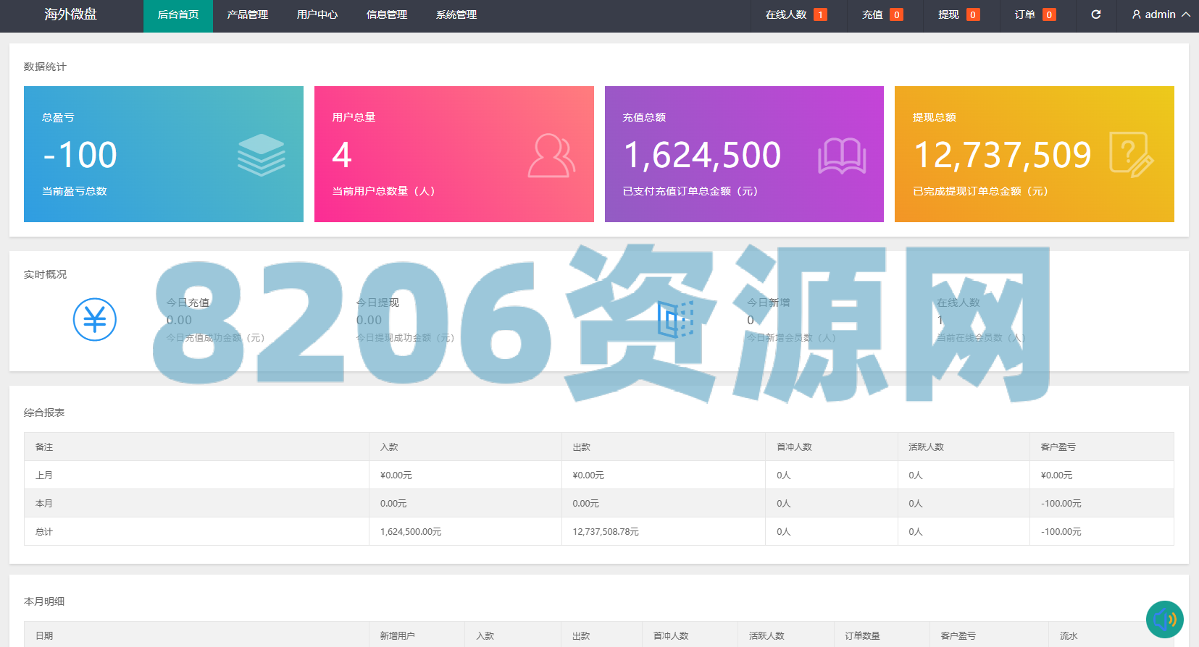Viewport: 1199px width, 647px height.
Task: Click the refresh icon in top bar
Action: (x=1096, y=14)
